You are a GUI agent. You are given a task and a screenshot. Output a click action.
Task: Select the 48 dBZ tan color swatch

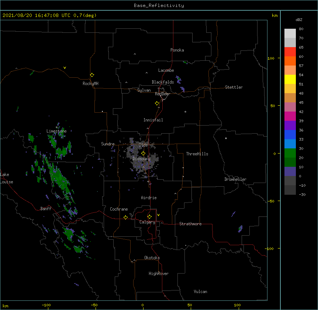click(290, 98)
